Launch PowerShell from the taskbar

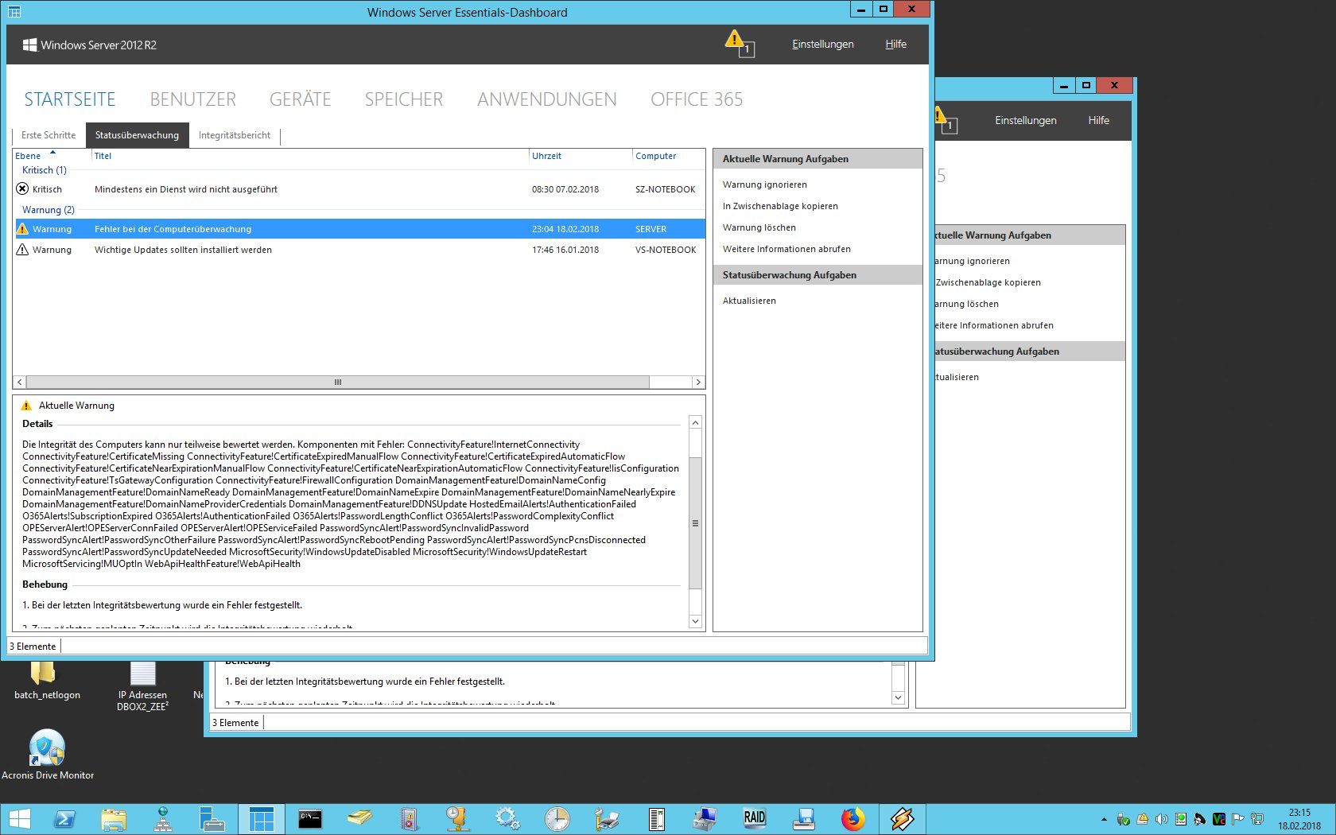[65, 819]
